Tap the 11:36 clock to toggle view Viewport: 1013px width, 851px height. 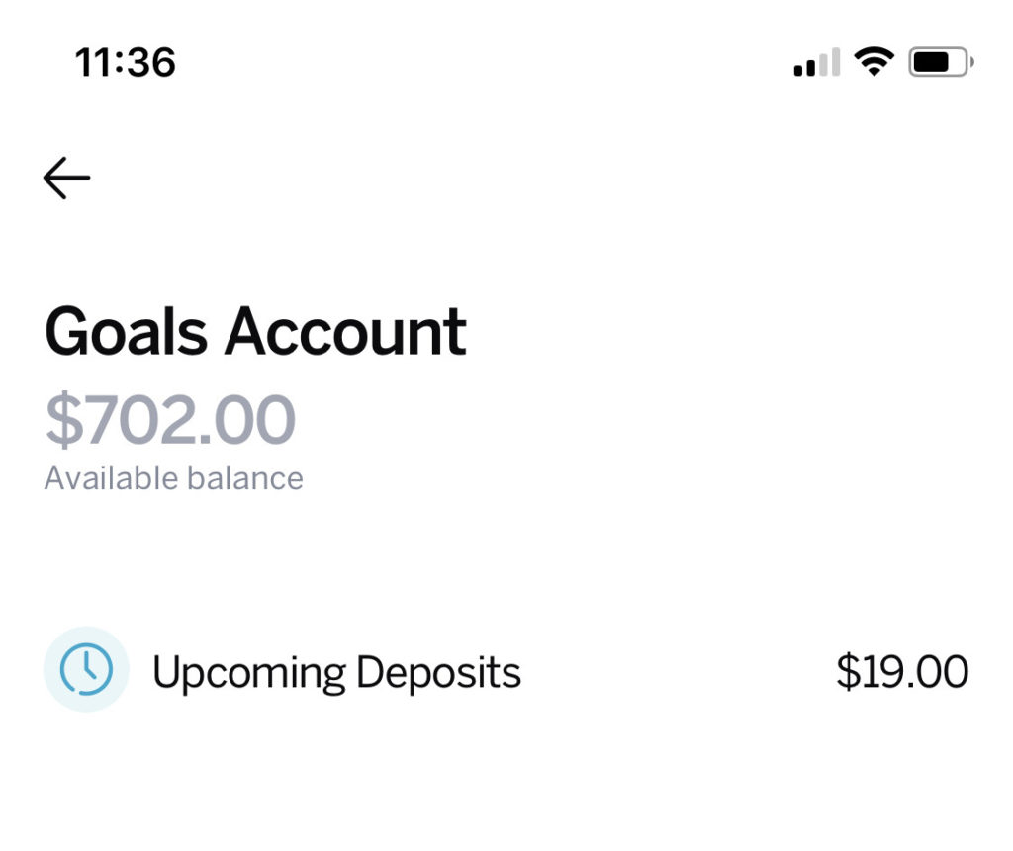point(127,62)
